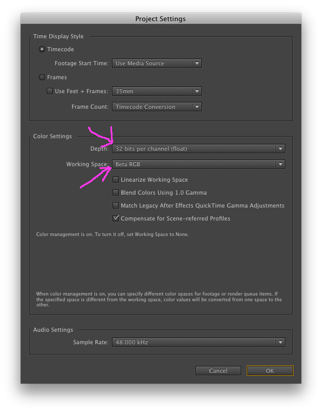Click the Project Settings title bar
Viewport: 322px width, 412px height.
click(x=161, y=19)
